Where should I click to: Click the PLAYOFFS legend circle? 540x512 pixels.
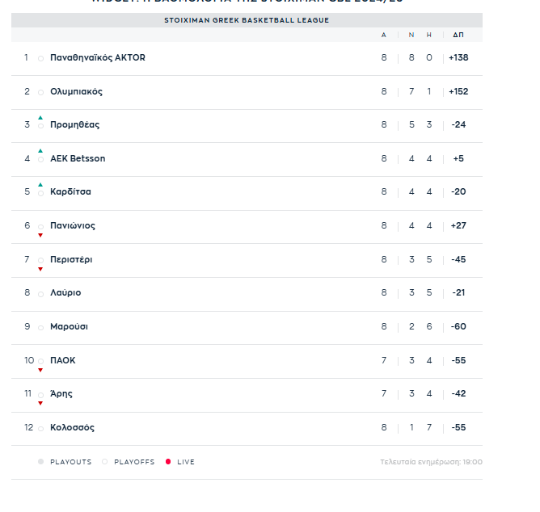point(104,462)
